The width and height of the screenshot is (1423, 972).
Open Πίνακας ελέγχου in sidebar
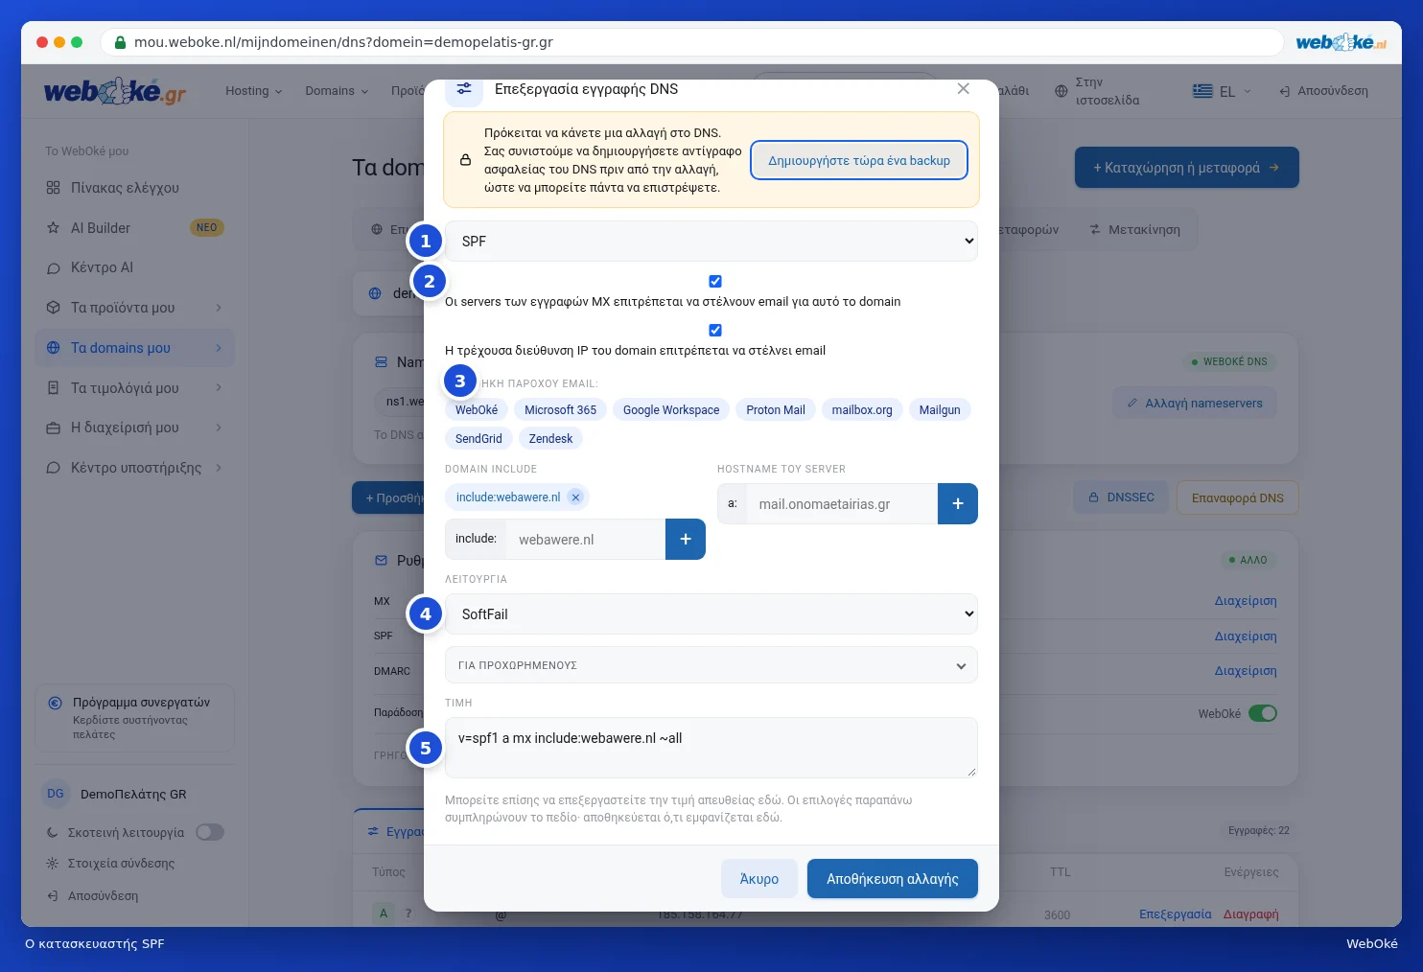[x=135, y=188]
